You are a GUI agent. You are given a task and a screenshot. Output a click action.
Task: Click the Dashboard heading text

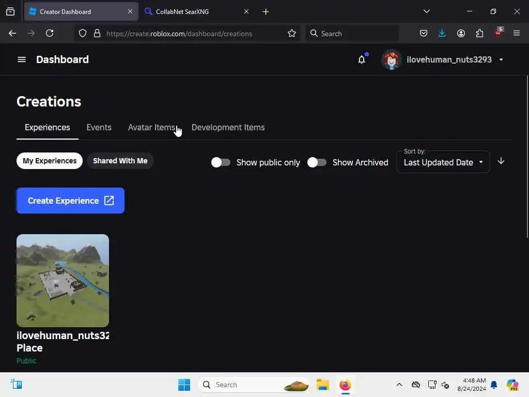[x=63, y=59]
